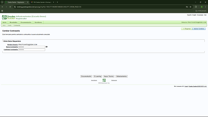Switch language to Español

189,15
